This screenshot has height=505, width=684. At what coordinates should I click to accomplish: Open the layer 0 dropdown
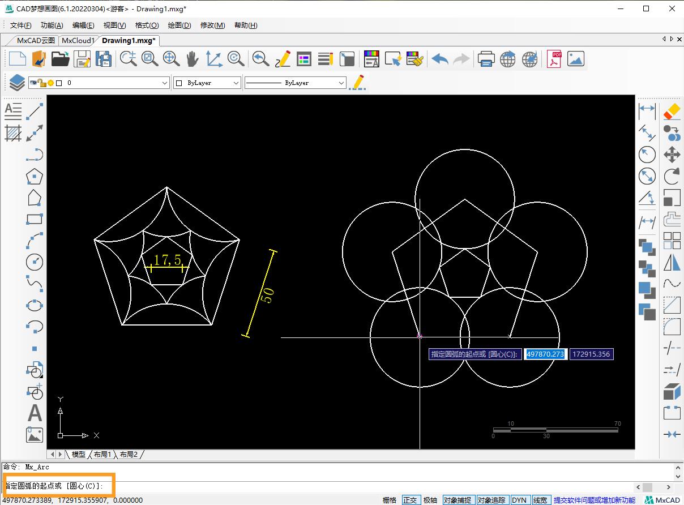point(165,83)
